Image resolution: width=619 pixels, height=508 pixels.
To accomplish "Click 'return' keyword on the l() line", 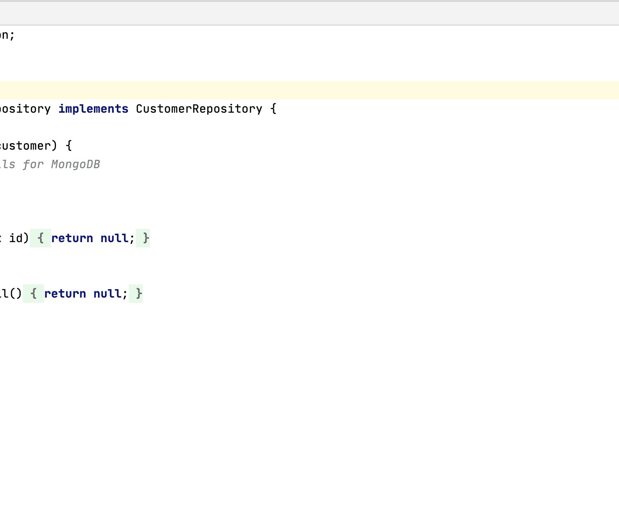I will 65,294.
